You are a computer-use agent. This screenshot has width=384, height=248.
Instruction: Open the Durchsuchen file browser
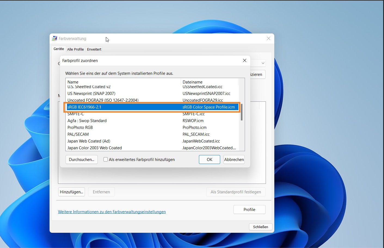(x=81, y=159)
